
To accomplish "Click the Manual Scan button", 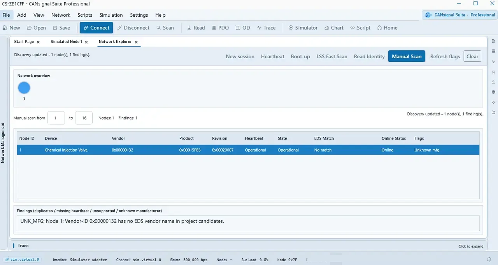I will 407,56.
